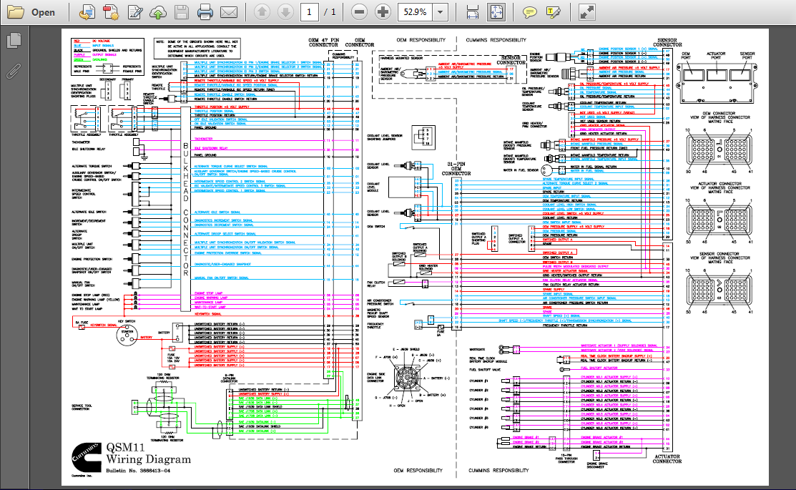796x490 pixels.
Task: Zoom in with the plus button
Action: pos(383,11)
